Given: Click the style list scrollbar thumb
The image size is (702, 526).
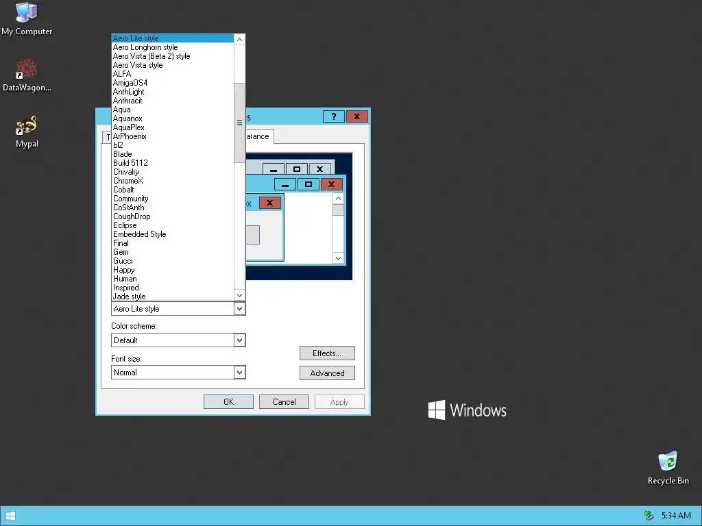Looking at the screenshot, I should click(x=239, y=123).
